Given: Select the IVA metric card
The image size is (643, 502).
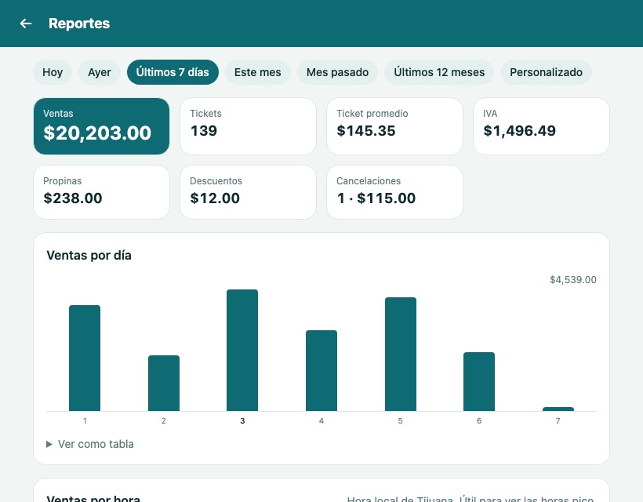Looking at the screenshot, I should point(541,126).
